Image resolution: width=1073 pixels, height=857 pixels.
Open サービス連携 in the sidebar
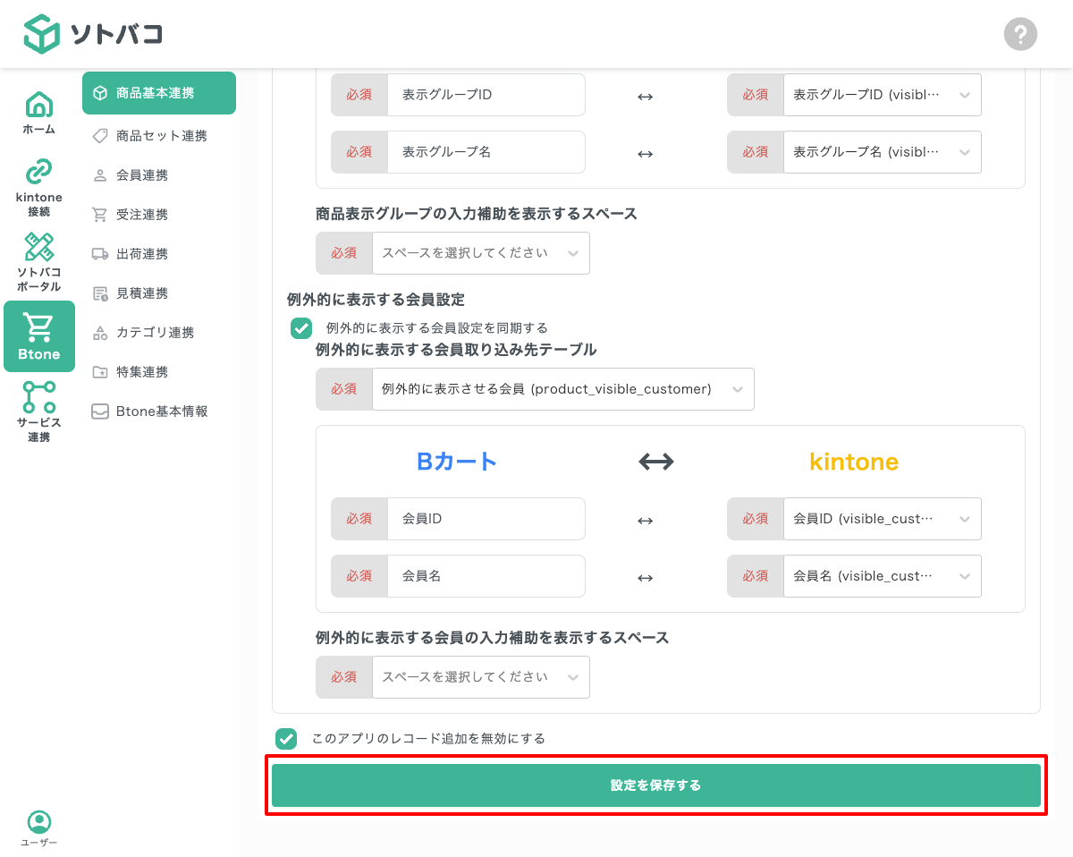(38, 411)
